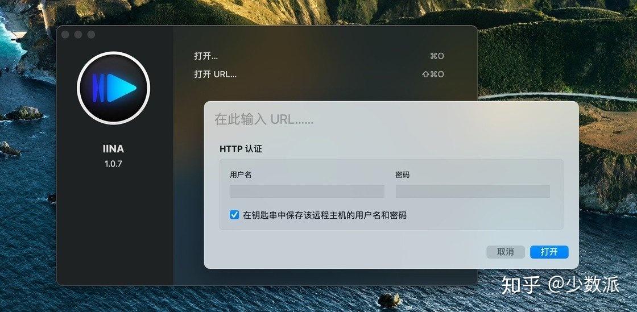Cancel the dialog with 取消 button
The width and height of the screenshot is (637, 312).
coord(506,252)
